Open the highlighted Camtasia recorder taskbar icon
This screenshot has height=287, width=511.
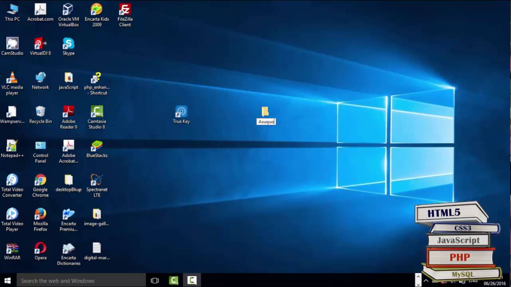coord(192,281)
